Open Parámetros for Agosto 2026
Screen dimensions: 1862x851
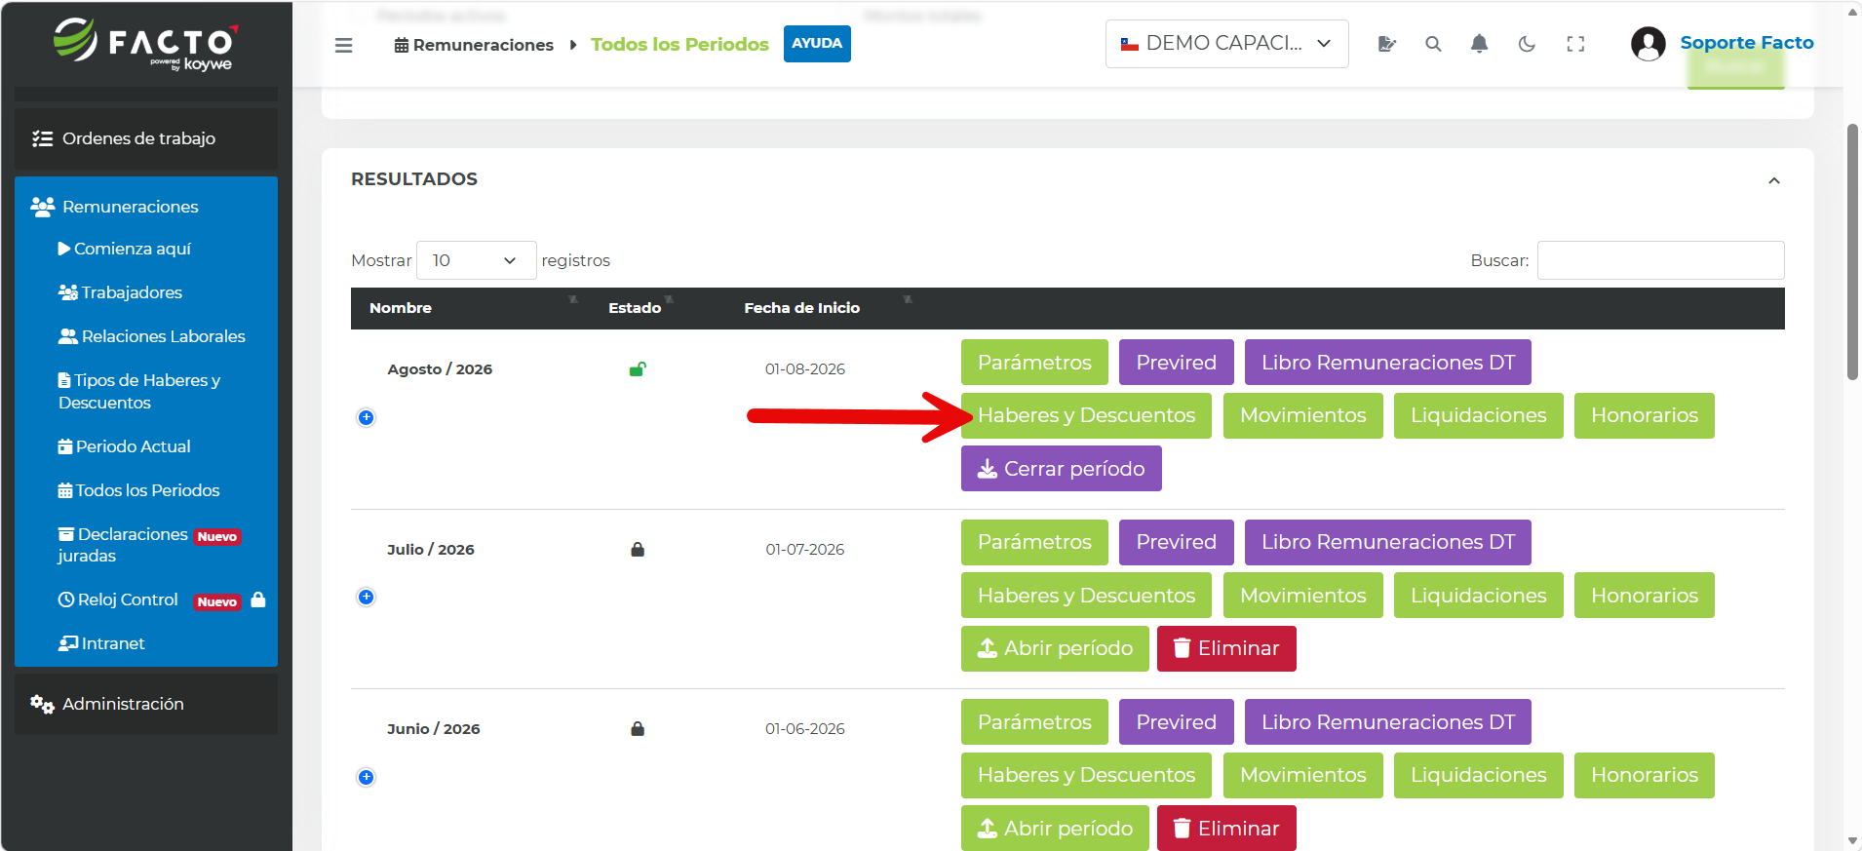1034,363
